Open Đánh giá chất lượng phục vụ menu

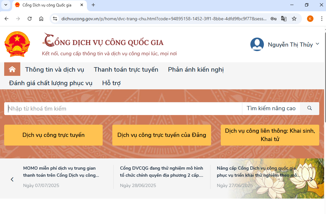coord(51,83)
